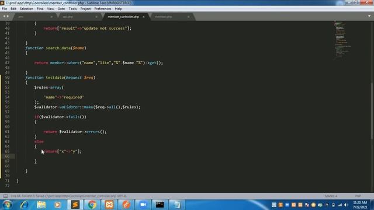The height and width of the screenshot is (210, 374).
Task: Switch to the .env tab
Action: tap(21, 17)
